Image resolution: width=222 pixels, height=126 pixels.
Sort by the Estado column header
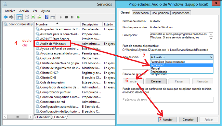pyautogui.click(x=109, y=24)
